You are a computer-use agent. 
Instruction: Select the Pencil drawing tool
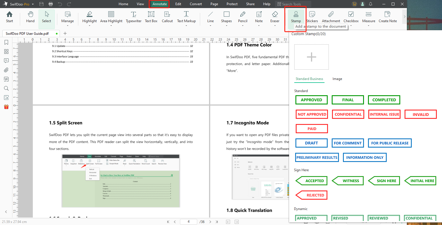pyautogui.click(x=243, y=17)
